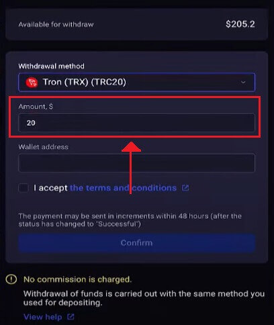The width and height of the screenshot is (274, 325).
Task: Click the "Wallet address" field label
Action: (x=44, y=147)
